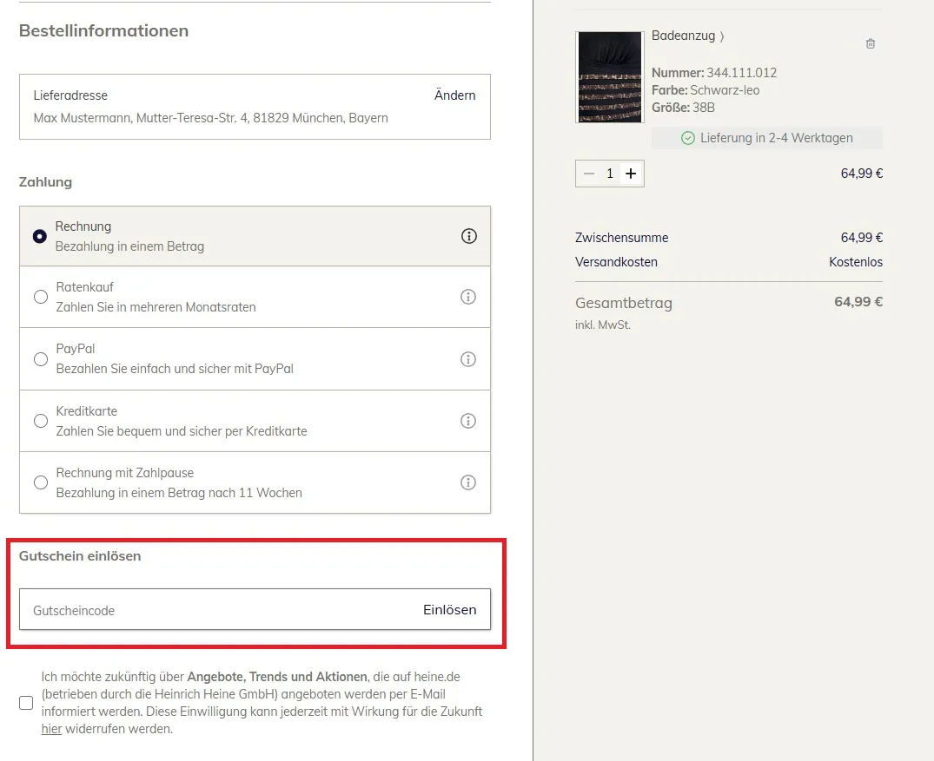Screen dimensions: 934x761
Task: Open info icon for Kreditkarte option
Action: (x=468, y=421)
